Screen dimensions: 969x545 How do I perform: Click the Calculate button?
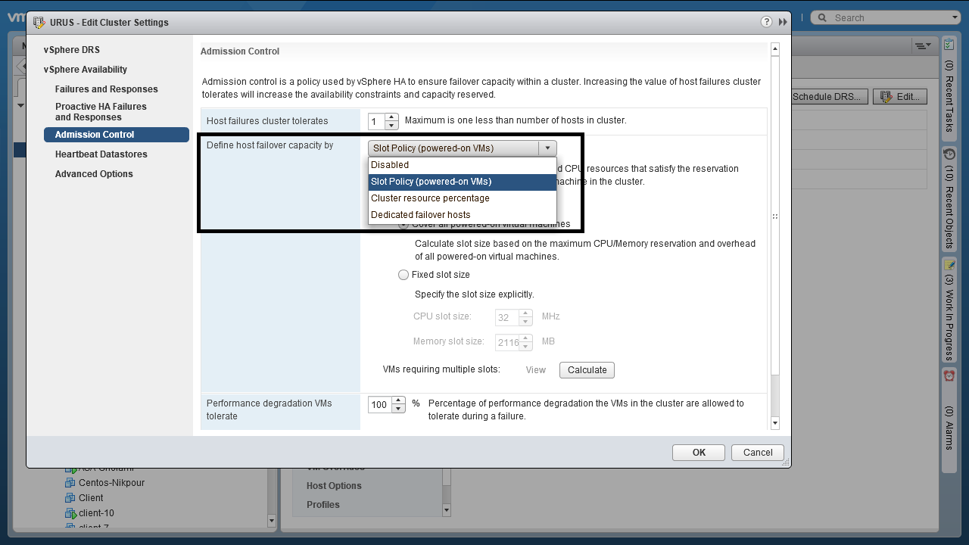click(587, 370)
